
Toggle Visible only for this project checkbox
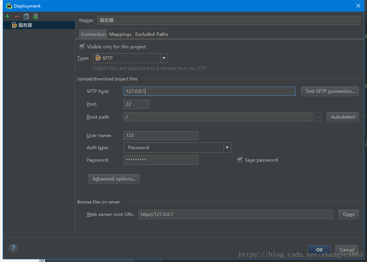point(82,46)
